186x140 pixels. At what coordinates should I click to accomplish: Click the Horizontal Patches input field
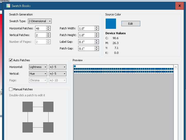(41, 28)
